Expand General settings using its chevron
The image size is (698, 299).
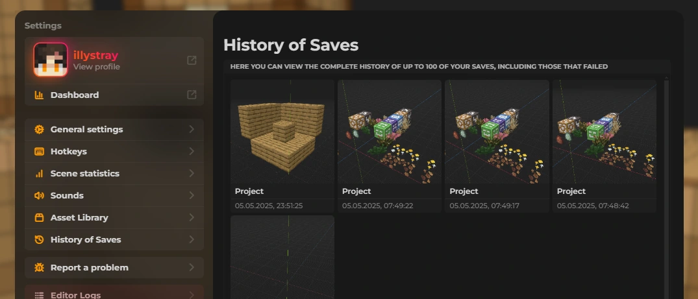pos(192,129)
